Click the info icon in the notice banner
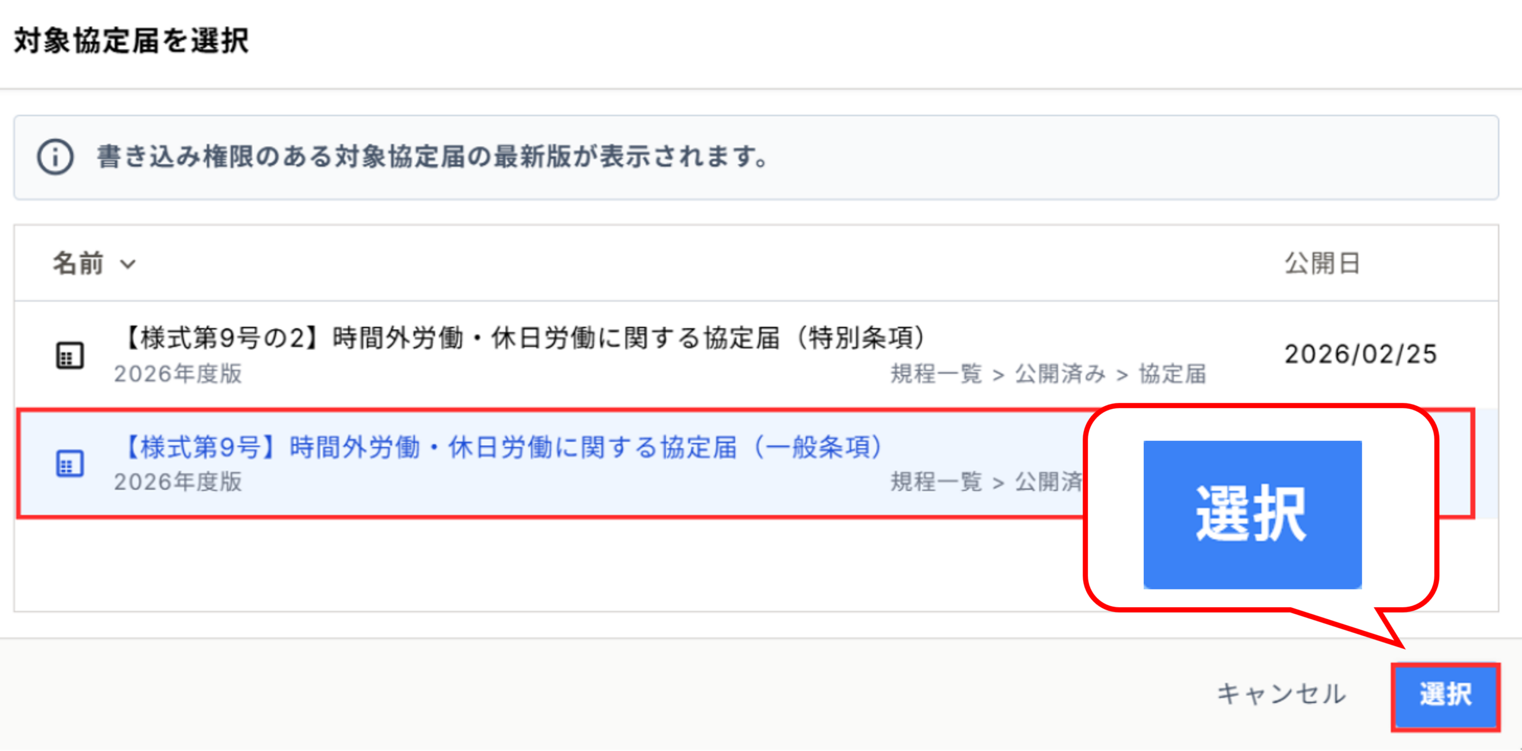 tap(55, 157)
